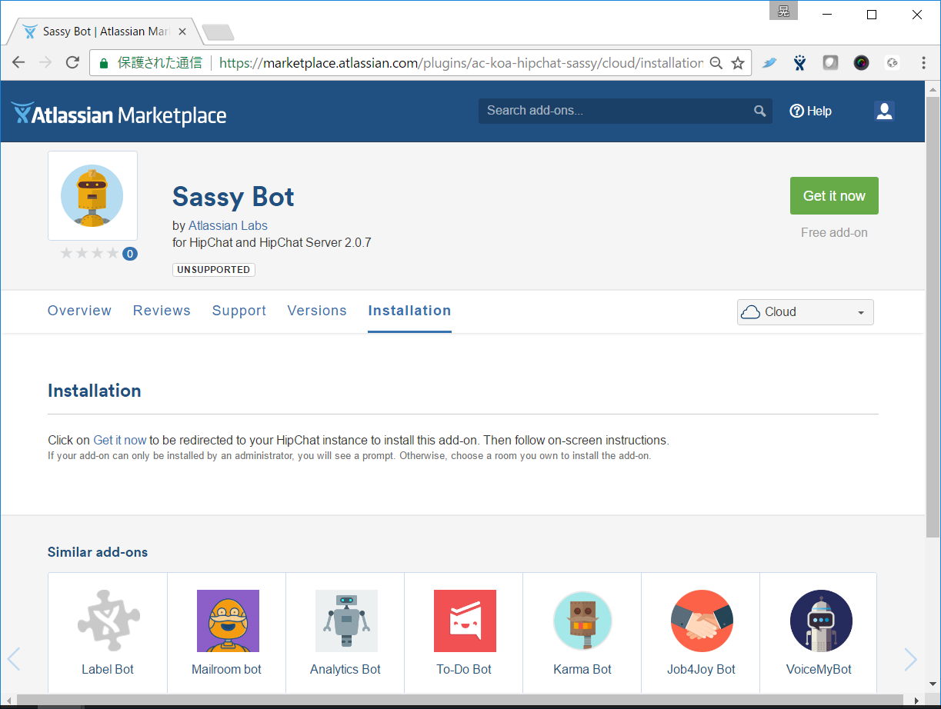Click the Get it now link in instructions
941x709 pixels.
(x=119, y=441)
